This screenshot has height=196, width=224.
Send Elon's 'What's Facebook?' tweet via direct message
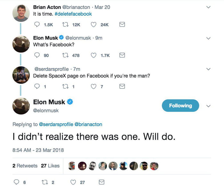point(122,55)
